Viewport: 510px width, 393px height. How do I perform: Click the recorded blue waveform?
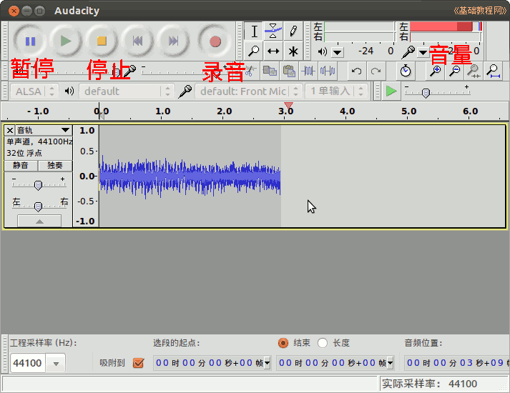point(190,177)
